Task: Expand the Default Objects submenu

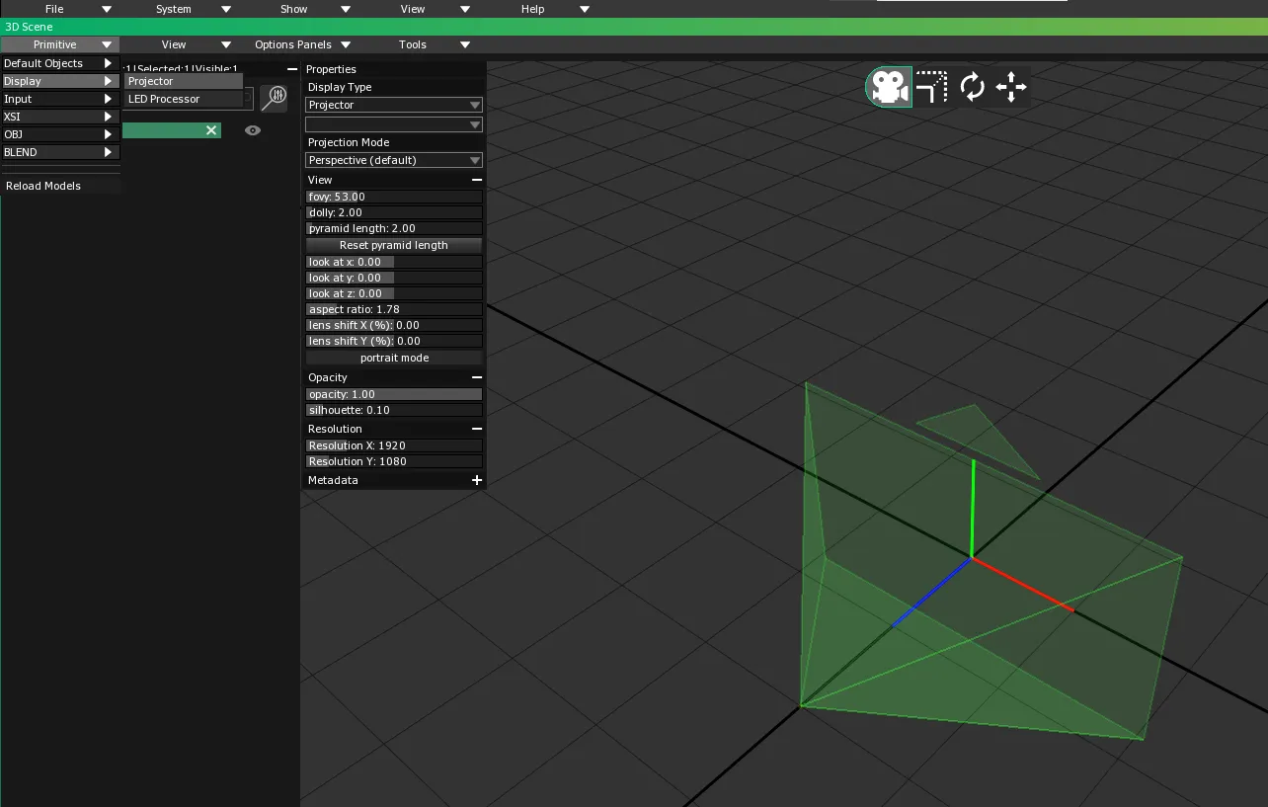Action: [60, 63]
